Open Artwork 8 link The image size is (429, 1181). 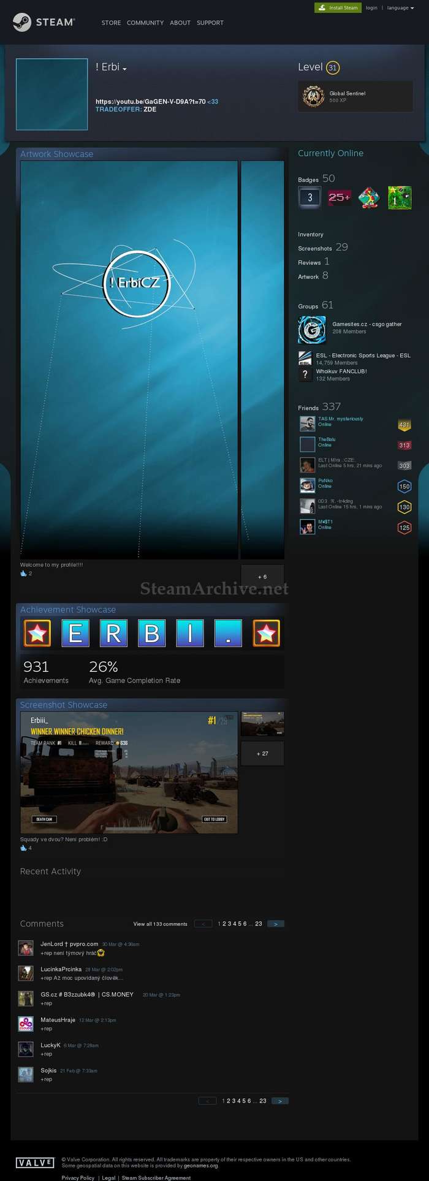coord(313,276)
